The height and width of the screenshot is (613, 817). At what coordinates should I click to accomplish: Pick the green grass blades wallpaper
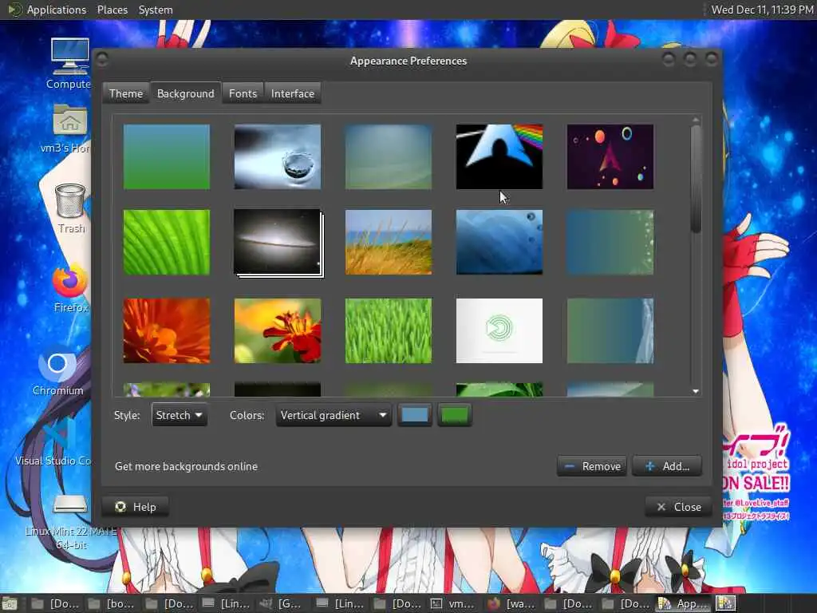click(389, 330)
